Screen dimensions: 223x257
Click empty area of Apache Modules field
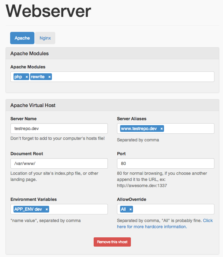click(x=132, y=77)
